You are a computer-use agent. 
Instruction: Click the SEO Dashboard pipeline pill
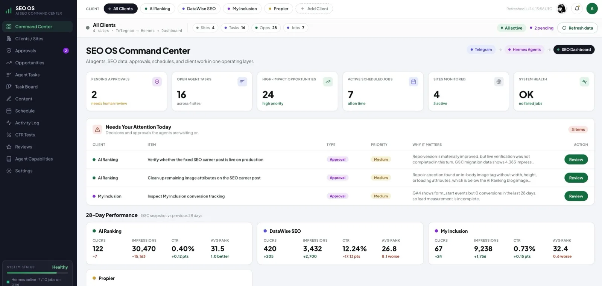tap(574, 50)
